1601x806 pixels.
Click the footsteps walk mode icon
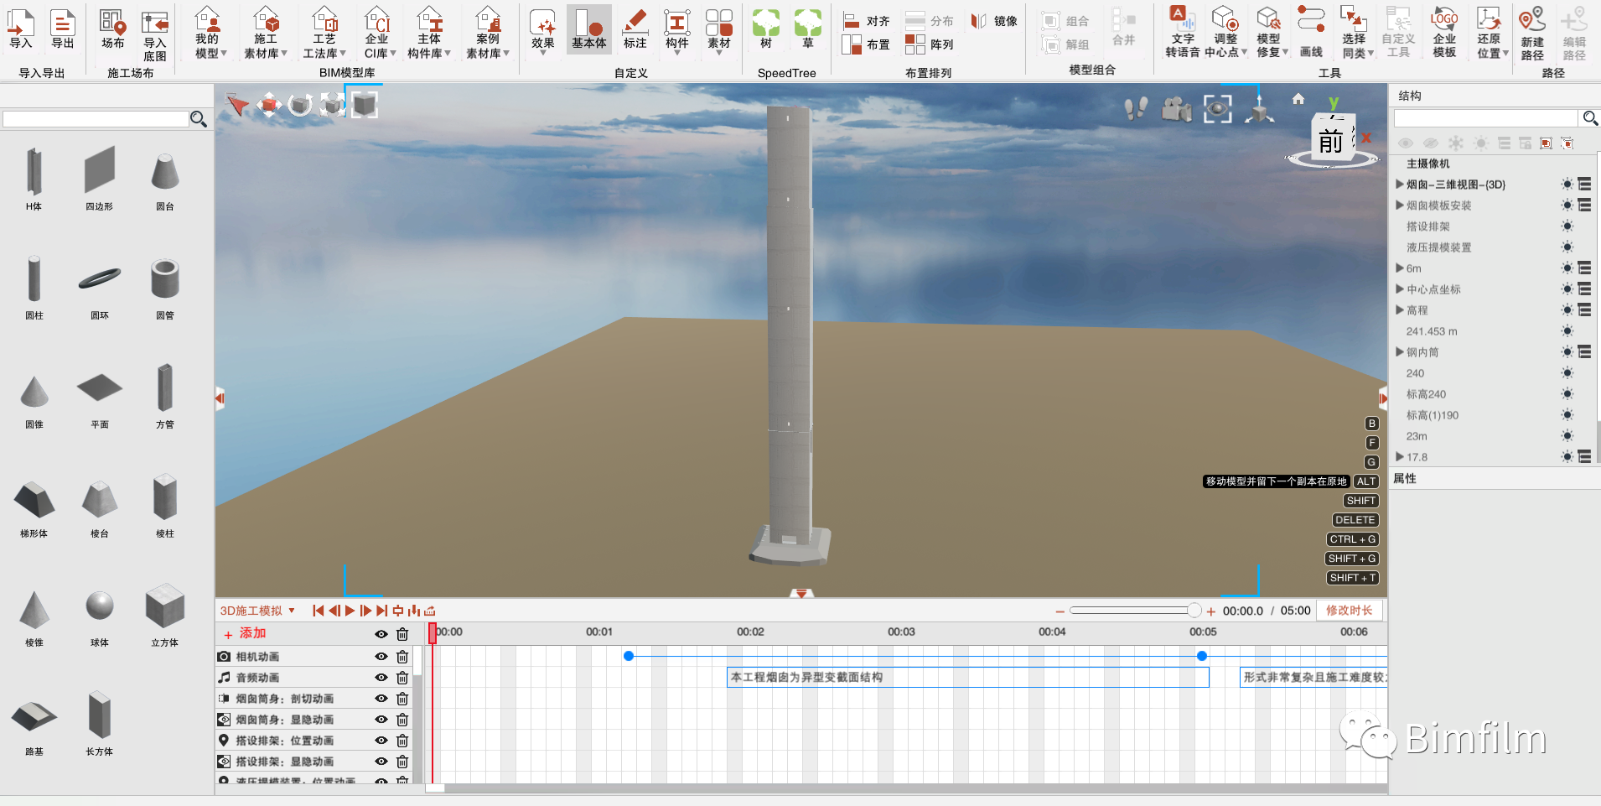(x=1136, y=109)
